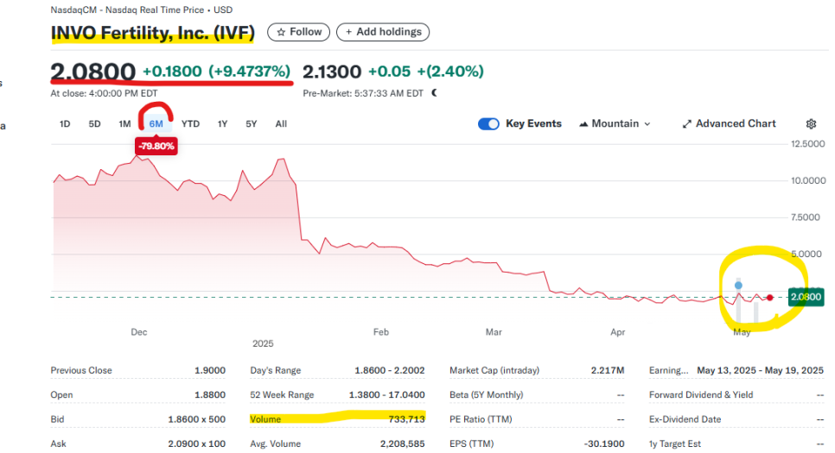Click Bid value 1.8600 x 500
Screen dimensions: 835x453
tap(196, 419)
